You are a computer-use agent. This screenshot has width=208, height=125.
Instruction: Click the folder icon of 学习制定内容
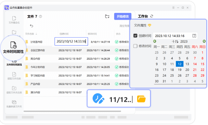pyautogui.click(x=27, y=75)
